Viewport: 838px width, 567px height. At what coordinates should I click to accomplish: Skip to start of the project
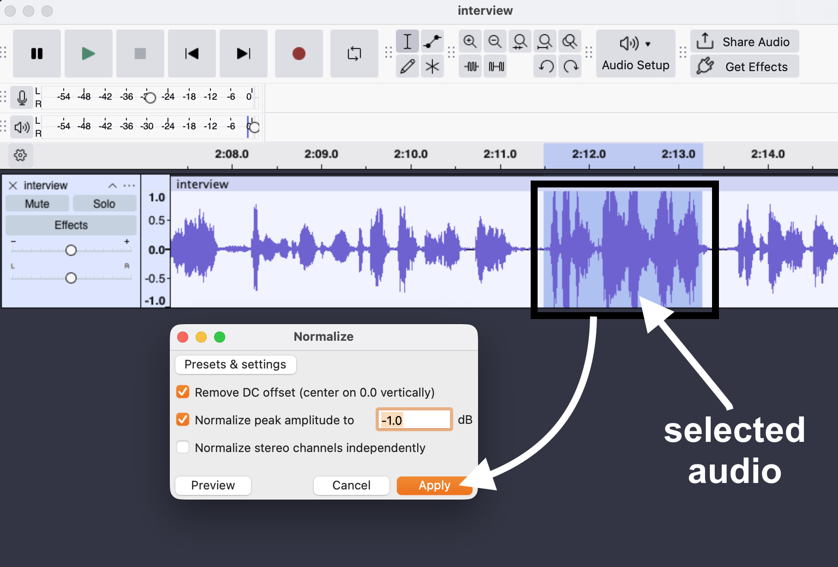192,54
